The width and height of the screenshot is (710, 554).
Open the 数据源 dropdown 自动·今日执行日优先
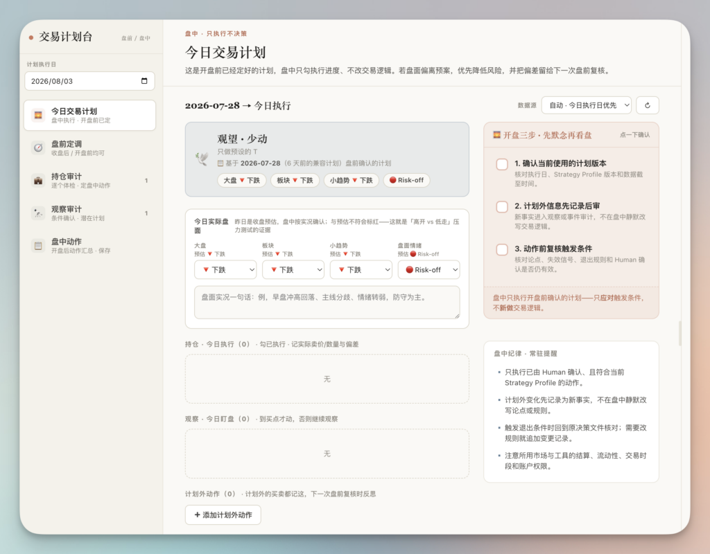point(587,105)
